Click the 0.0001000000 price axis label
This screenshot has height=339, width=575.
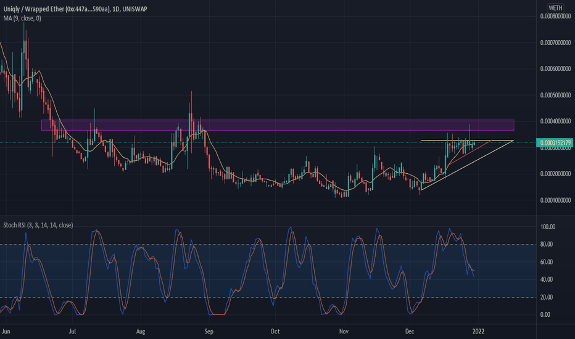point(555,200)
